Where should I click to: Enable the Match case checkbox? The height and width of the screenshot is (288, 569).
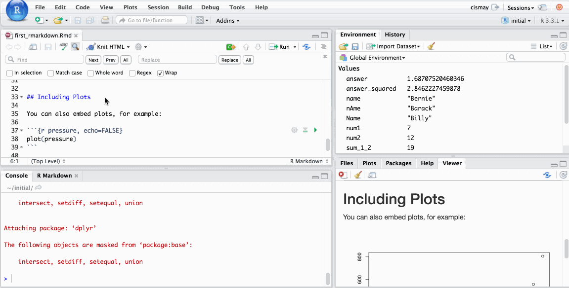point(51,73)
